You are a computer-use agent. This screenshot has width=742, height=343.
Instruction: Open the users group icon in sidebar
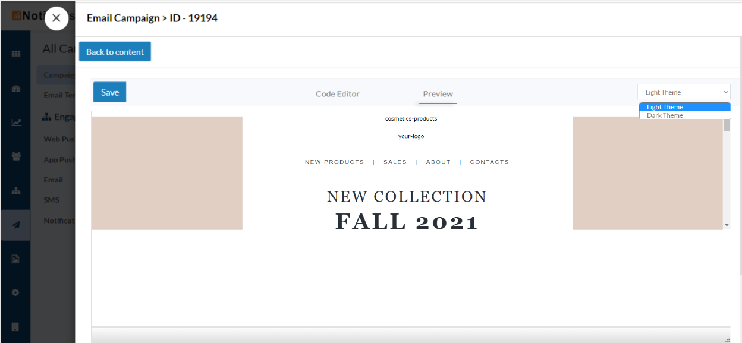(x=16, y=156)
